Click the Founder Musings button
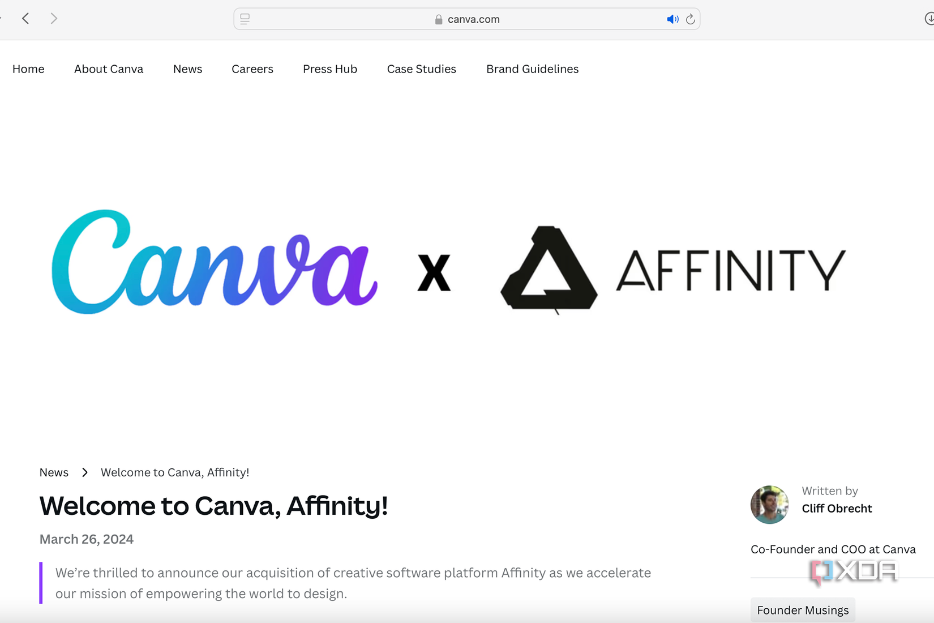This screenshot has width=934, height=623. [x=803, y=610]
